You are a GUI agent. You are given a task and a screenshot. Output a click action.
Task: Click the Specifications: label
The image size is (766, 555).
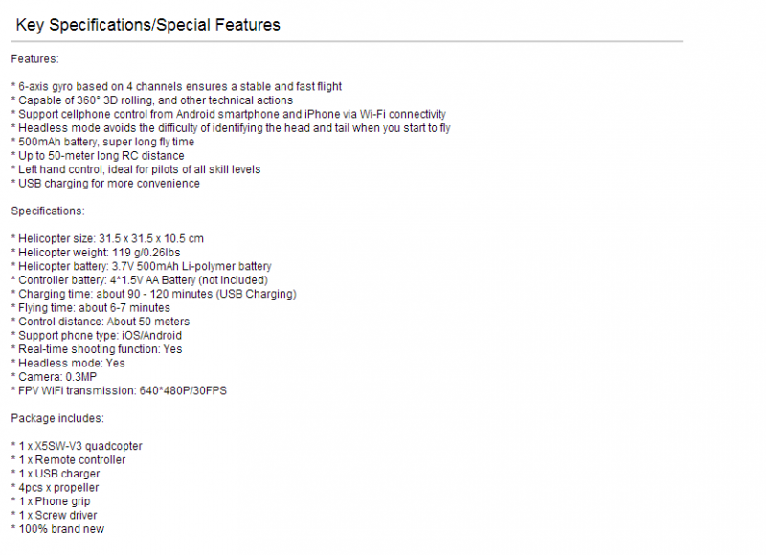[x=48, y=211]
